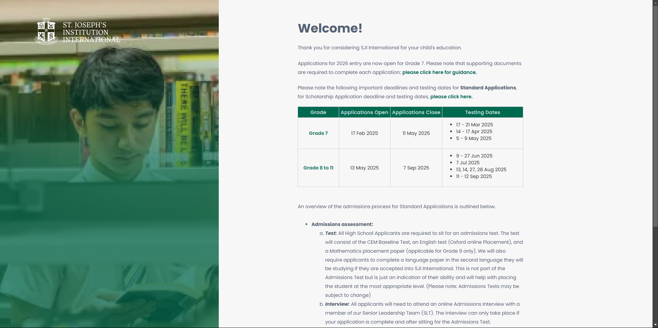
Task: Click the scrollbar down arrow
Action: pos(655,325)
